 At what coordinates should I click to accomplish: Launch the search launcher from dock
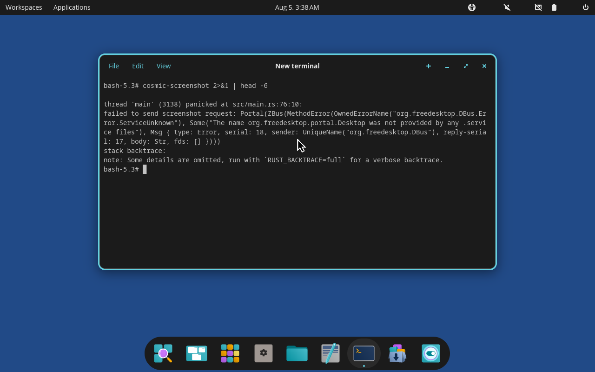(x=163, y=353)
